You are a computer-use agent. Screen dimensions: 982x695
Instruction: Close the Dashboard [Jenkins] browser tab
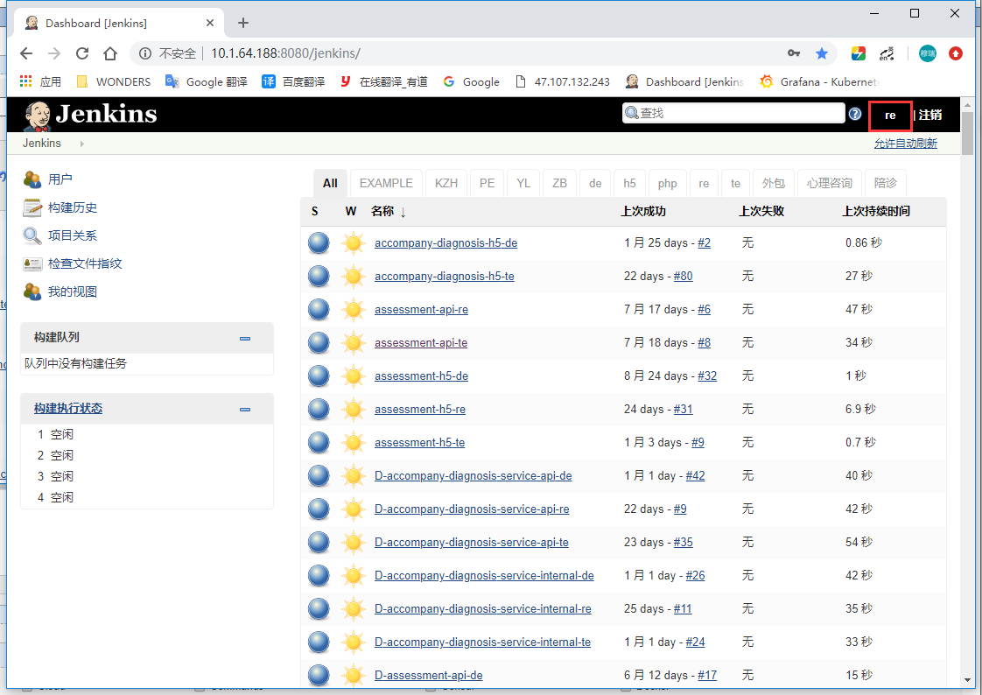pyautogui.click(x=210, y=23)
